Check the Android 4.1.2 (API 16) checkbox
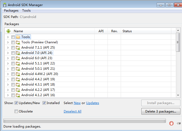This screenshot has width=182, height=131. (13, 95)
